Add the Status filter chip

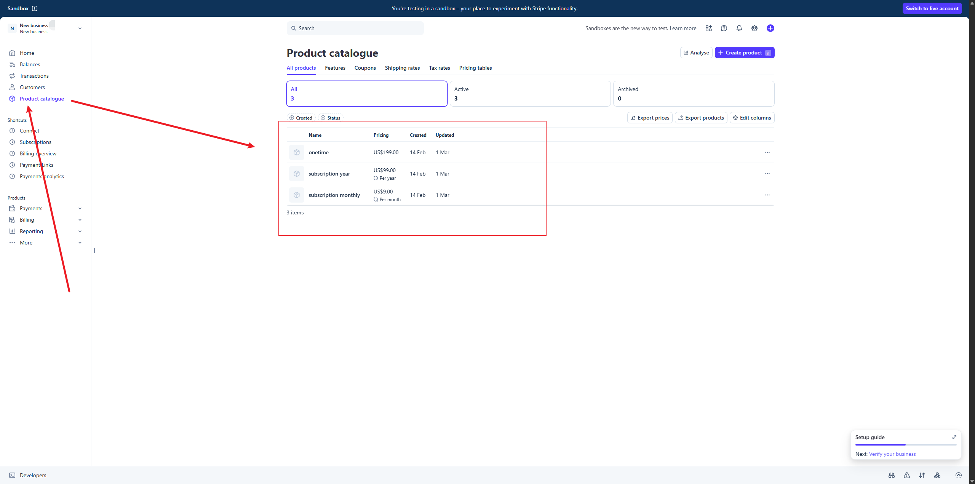330,118
